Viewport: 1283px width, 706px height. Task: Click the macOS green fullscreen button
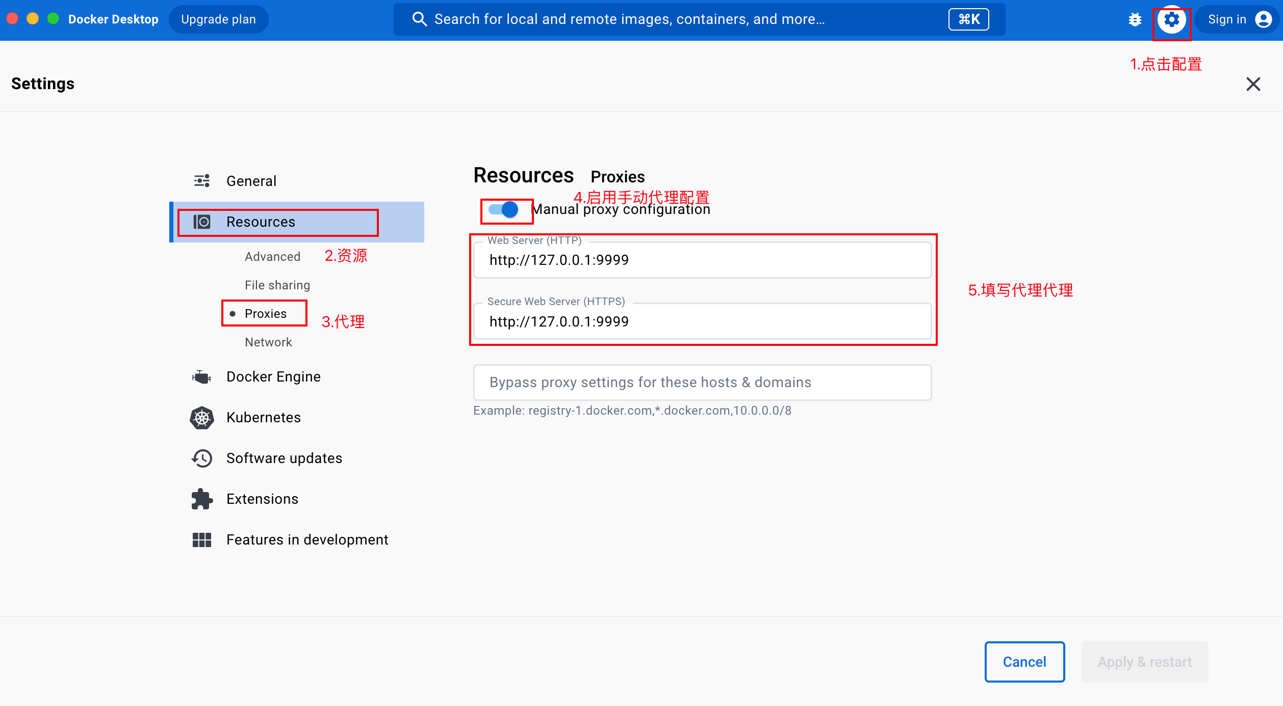point(53,19)
